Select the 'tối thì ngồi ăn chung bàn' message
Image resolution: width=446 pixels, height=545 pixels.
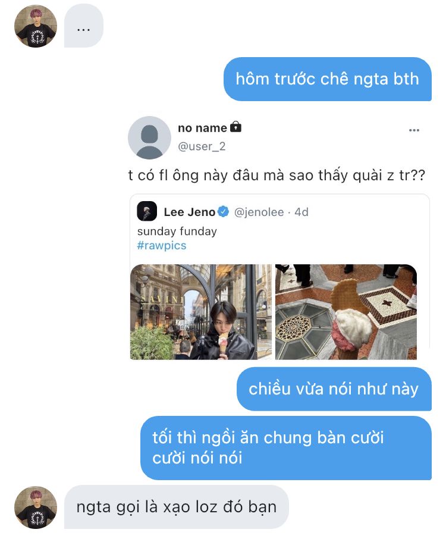click(x=286, y=448)
